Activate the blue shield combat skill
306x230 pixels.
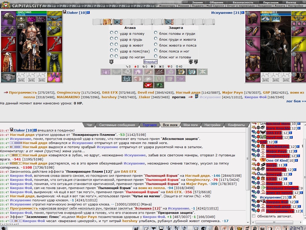tap(192, 72)
